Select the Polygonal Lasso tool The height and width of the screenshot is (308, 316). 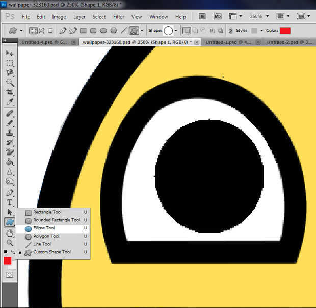(x=10, y=73)
